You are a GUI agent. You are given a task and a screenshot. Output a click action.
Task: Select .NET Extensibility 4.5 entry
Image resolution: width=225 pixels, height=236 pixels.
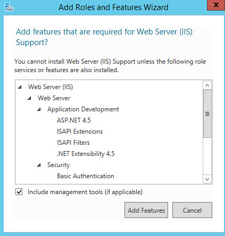86,154
